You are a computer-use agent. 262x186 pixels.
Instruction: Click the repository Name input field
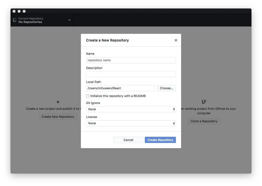point(131,60)
